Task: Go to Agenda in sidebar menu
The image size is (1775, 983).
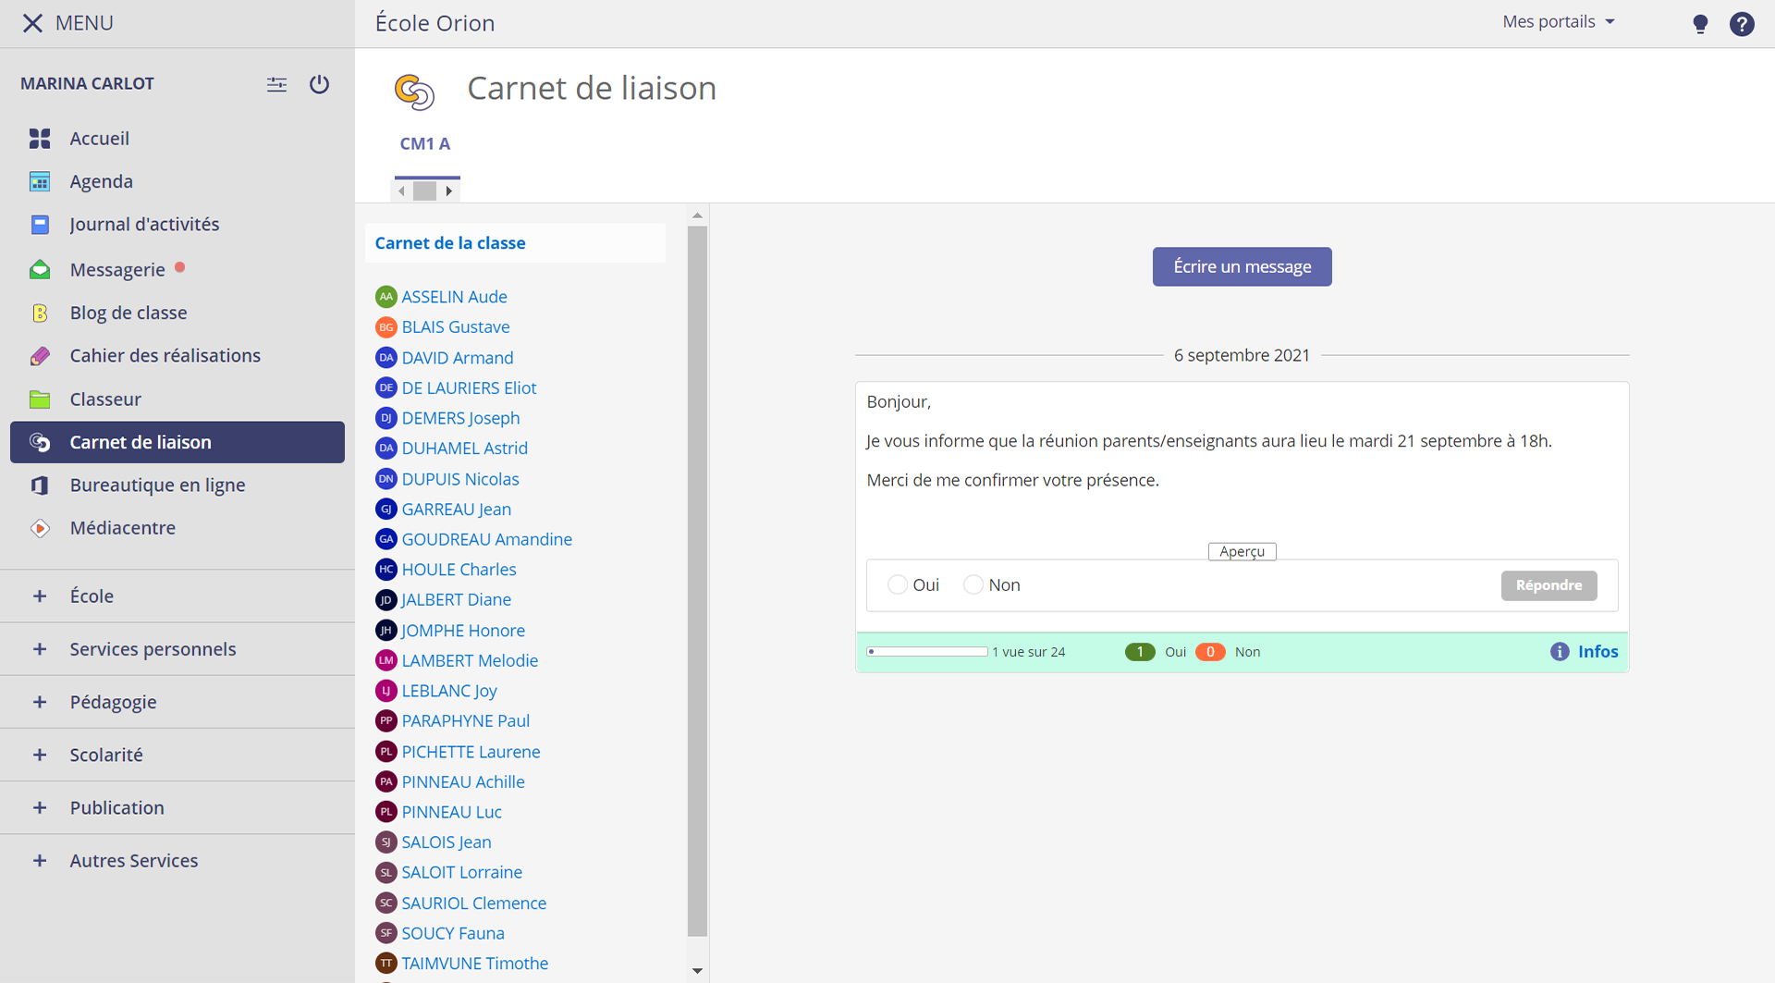Action: pyautogui.click(x=101, y=182)
